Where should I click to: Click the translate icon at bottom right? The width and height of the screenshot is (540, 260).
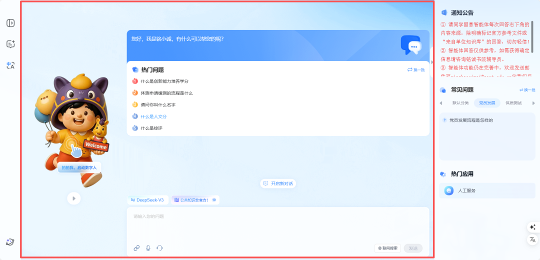point(532,240)
